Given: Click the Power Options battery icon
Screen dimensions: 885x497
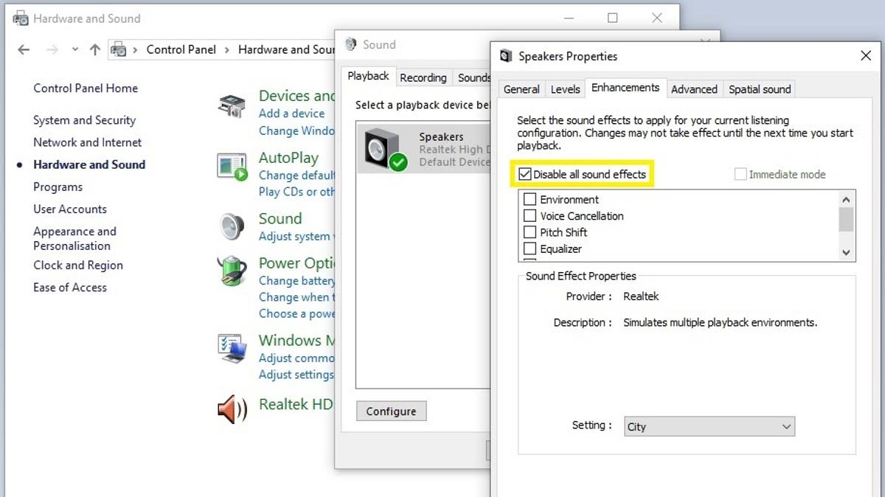Looking at the screenshot, I should [x=232, y=271].
